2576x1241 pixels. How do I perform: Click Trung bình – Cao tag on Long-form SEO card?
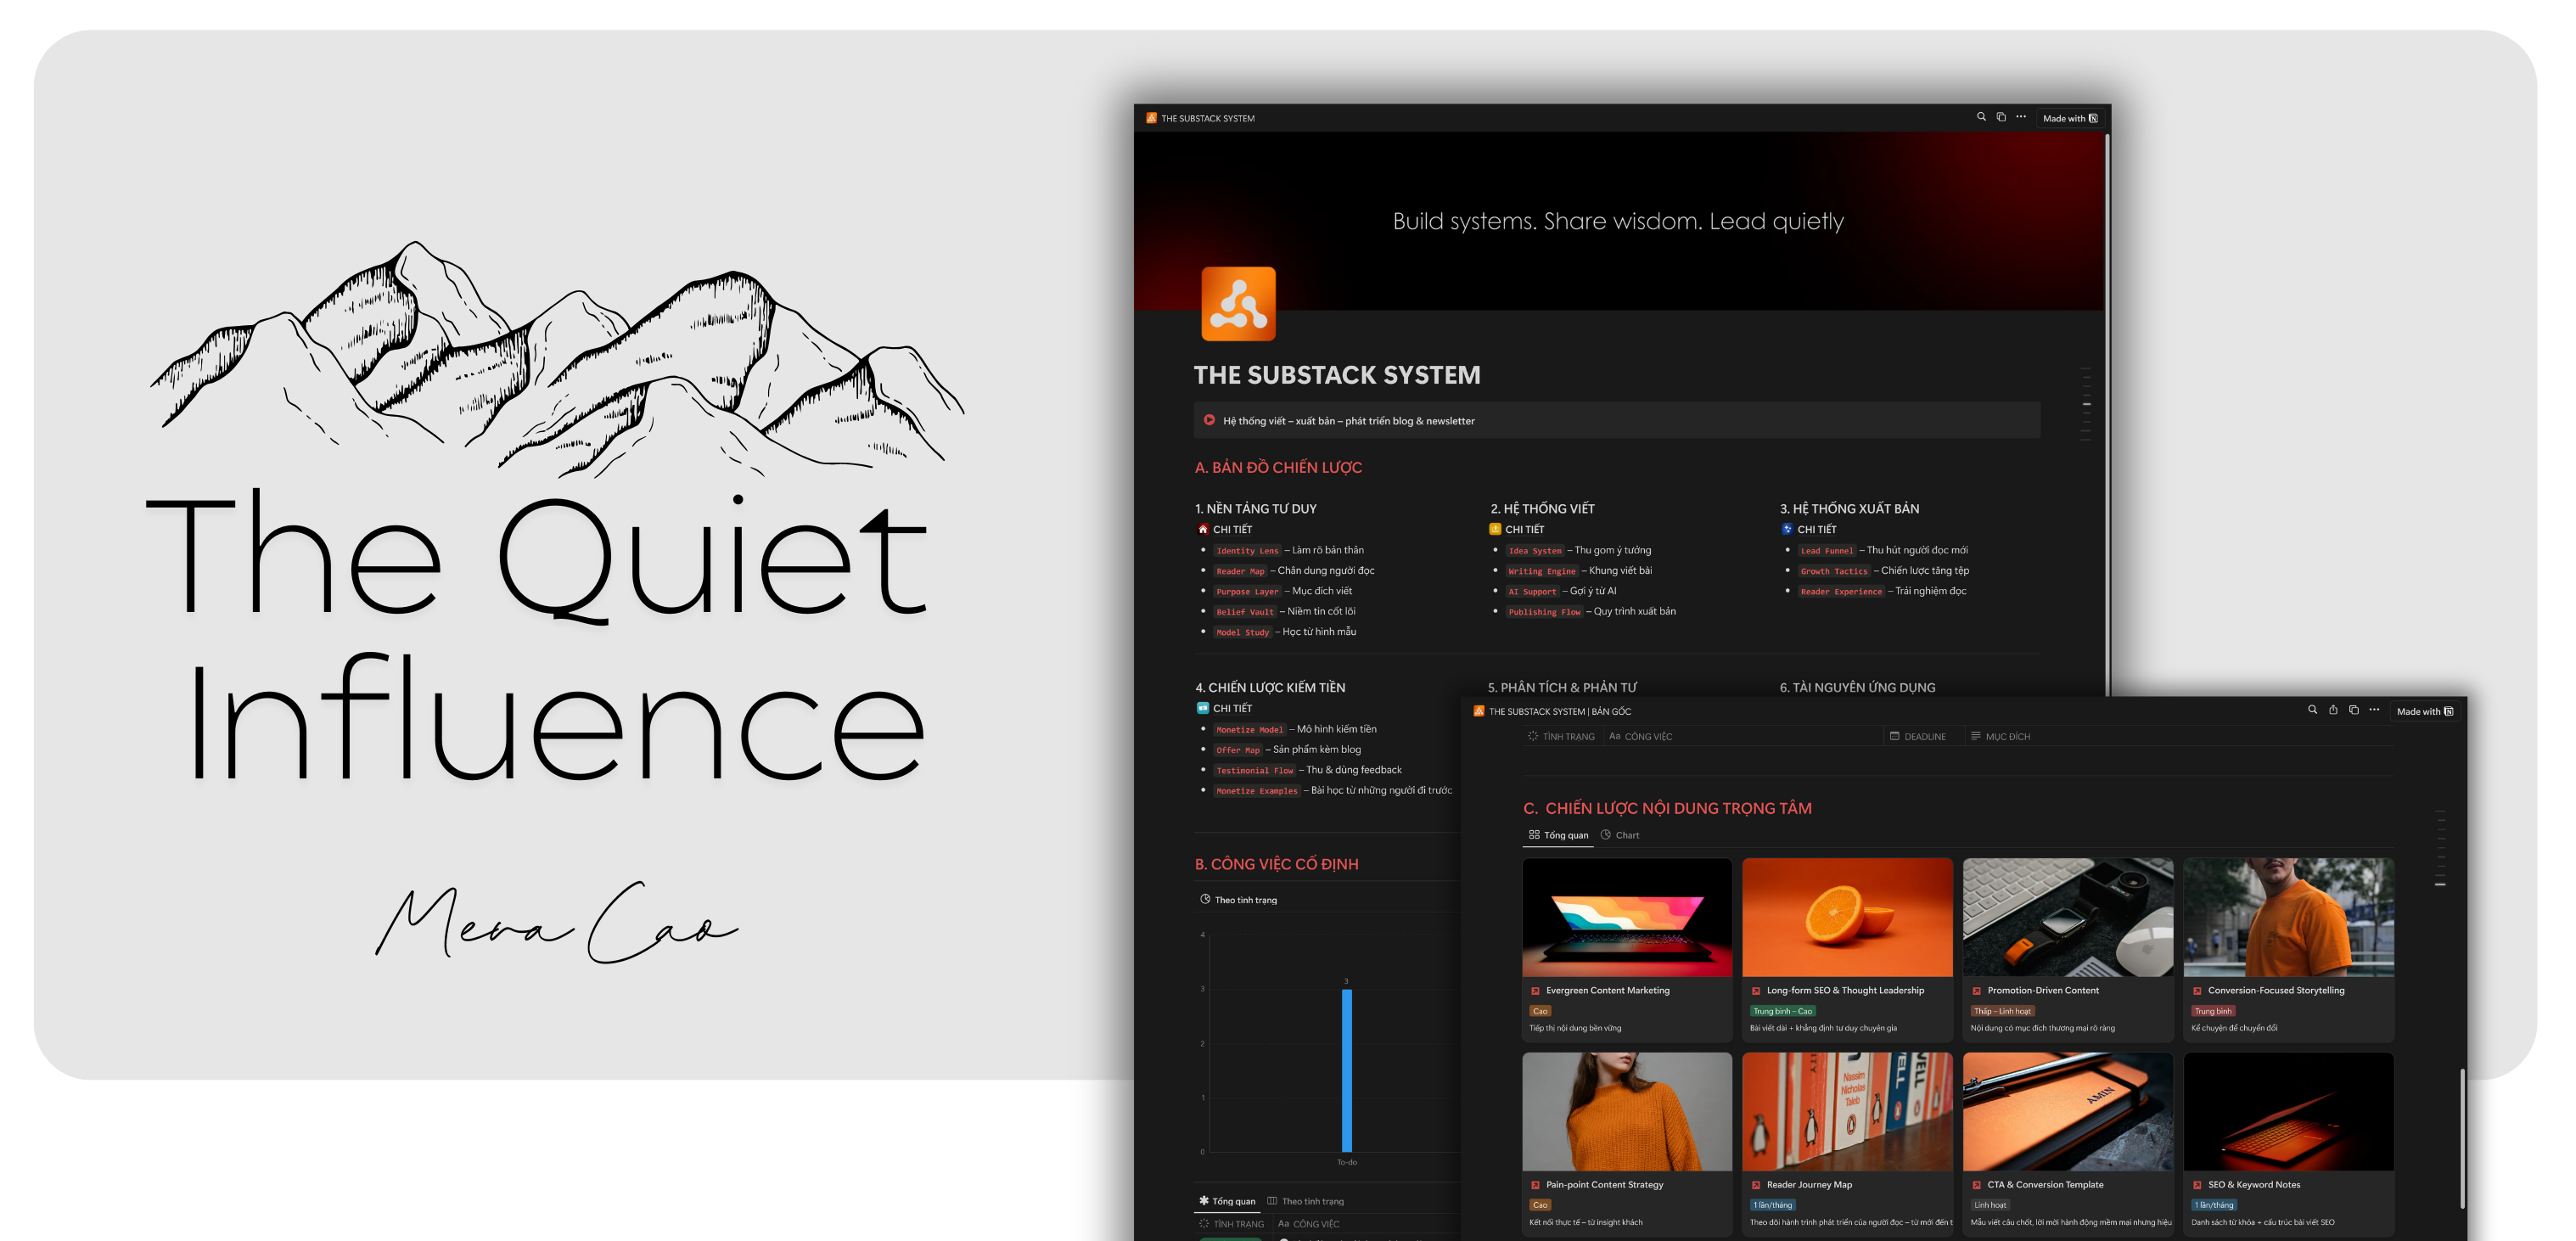pyautogui.click(x=1782, y=1011)
